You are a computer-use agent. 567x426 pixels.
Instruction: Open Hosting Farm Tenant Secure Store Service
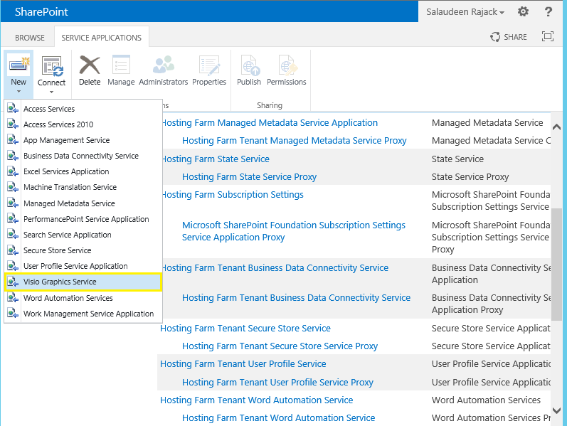(245, 328)
